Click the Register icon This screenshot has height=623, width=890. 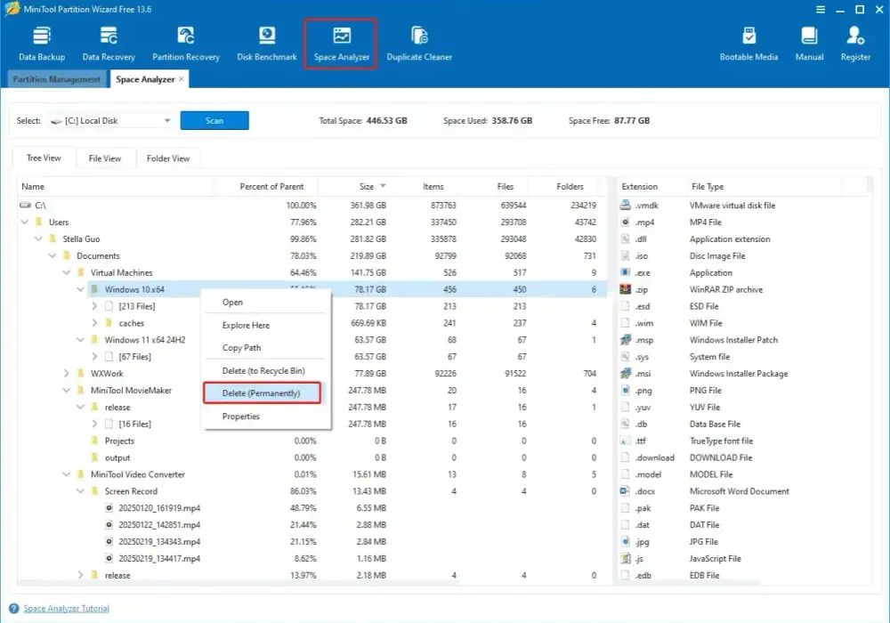point(854,36)
